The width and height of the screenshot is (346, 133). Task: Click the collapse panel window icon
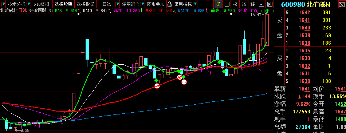[261, 4]
